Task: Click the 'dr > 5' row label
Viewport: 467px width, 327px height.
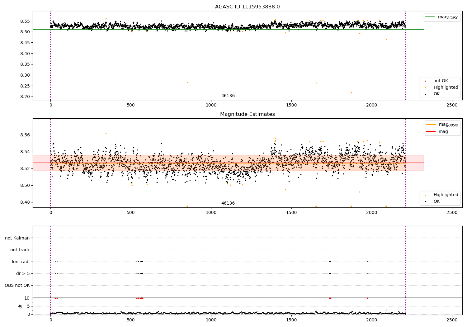Action: (23, 274)
